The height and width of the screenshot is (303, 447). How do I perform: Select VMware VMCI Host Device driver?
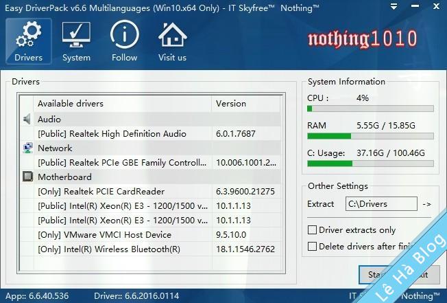151,235
